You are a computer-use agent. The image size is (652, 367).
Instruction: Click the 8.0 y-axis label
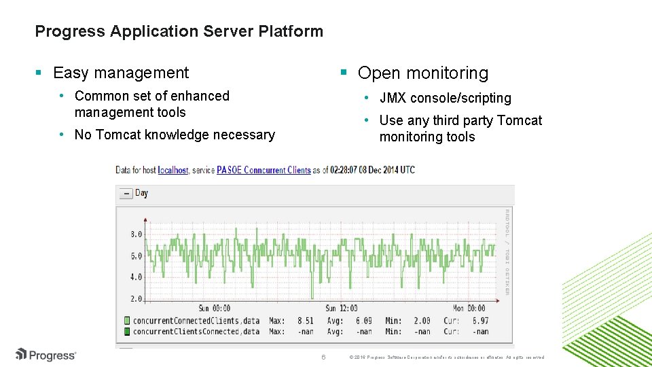click(137, 234)
